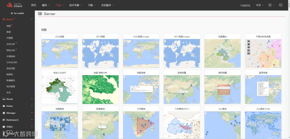Viewport: 290px width, 139px height.
Task: Open the 概览 dropdown in top nav
Action: [46, 5]
